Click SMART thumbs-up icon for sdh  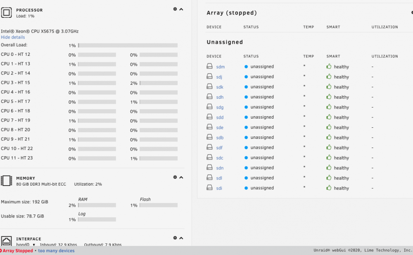[329, 97]
